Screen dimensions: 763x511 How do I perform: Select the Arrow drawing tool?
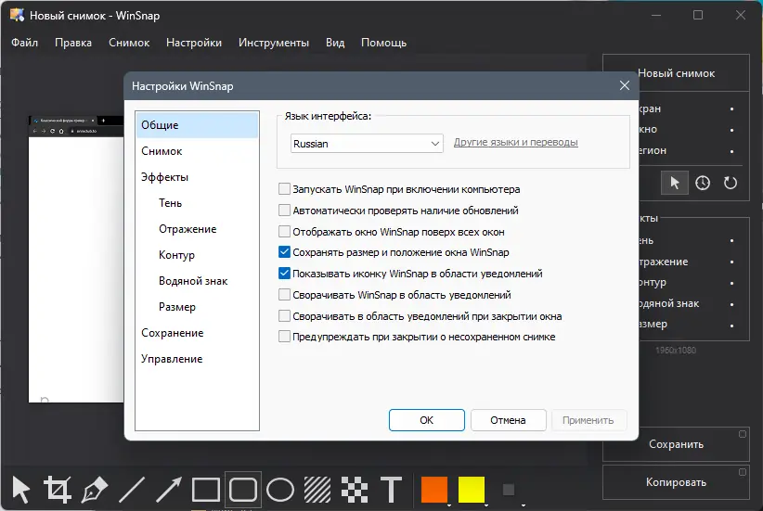169,489
